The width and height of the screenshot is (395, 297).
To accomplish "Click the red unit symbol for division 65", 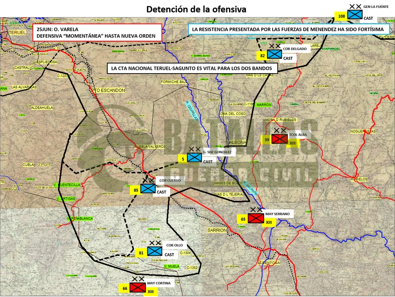I will [x=256, y=218].
